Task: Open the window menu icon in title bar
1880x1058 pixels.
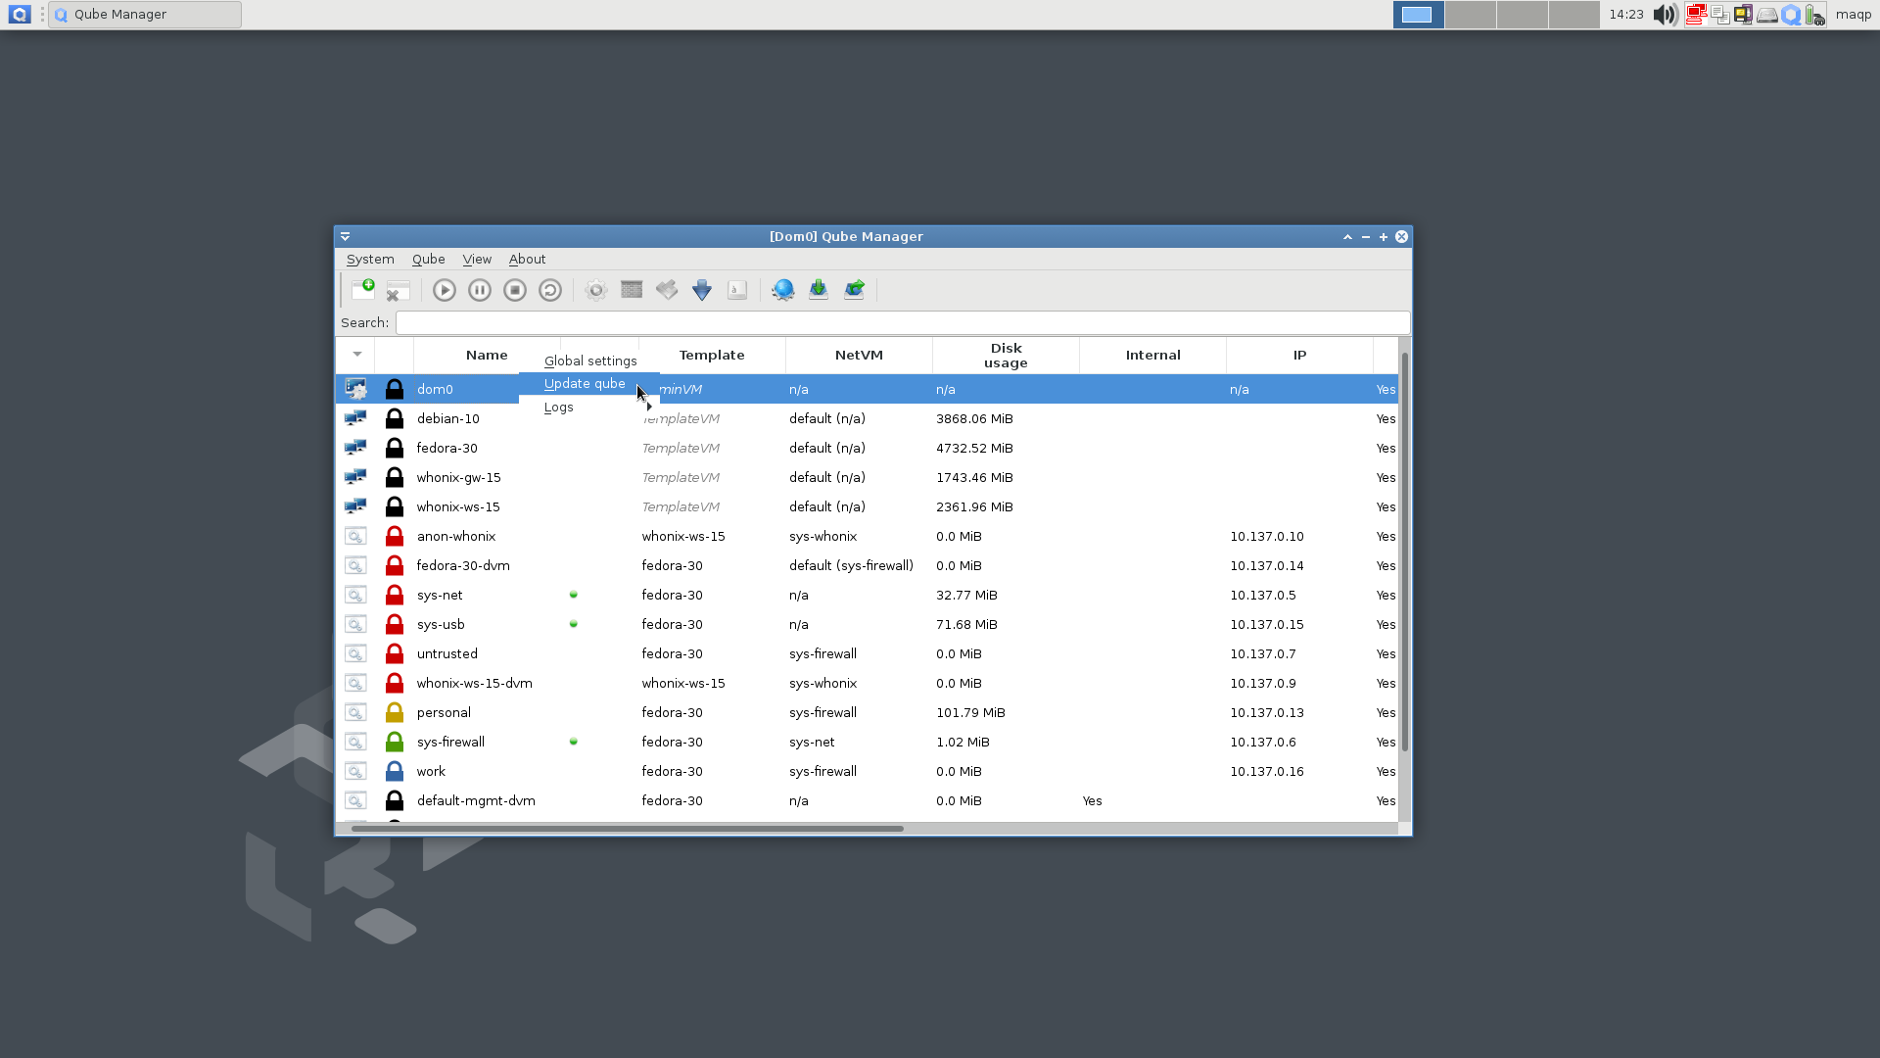Action: pos(345,236)
